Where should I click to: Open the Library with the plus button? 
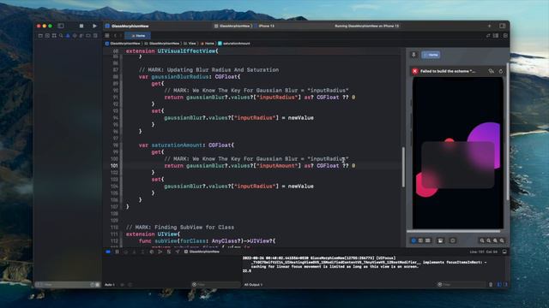(x=490, y=26)
